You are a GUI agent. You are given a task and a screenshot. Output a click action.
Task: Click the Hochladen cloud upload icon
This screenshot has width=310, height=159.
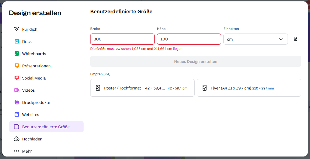pyautogui.click(x=17, y=139)
